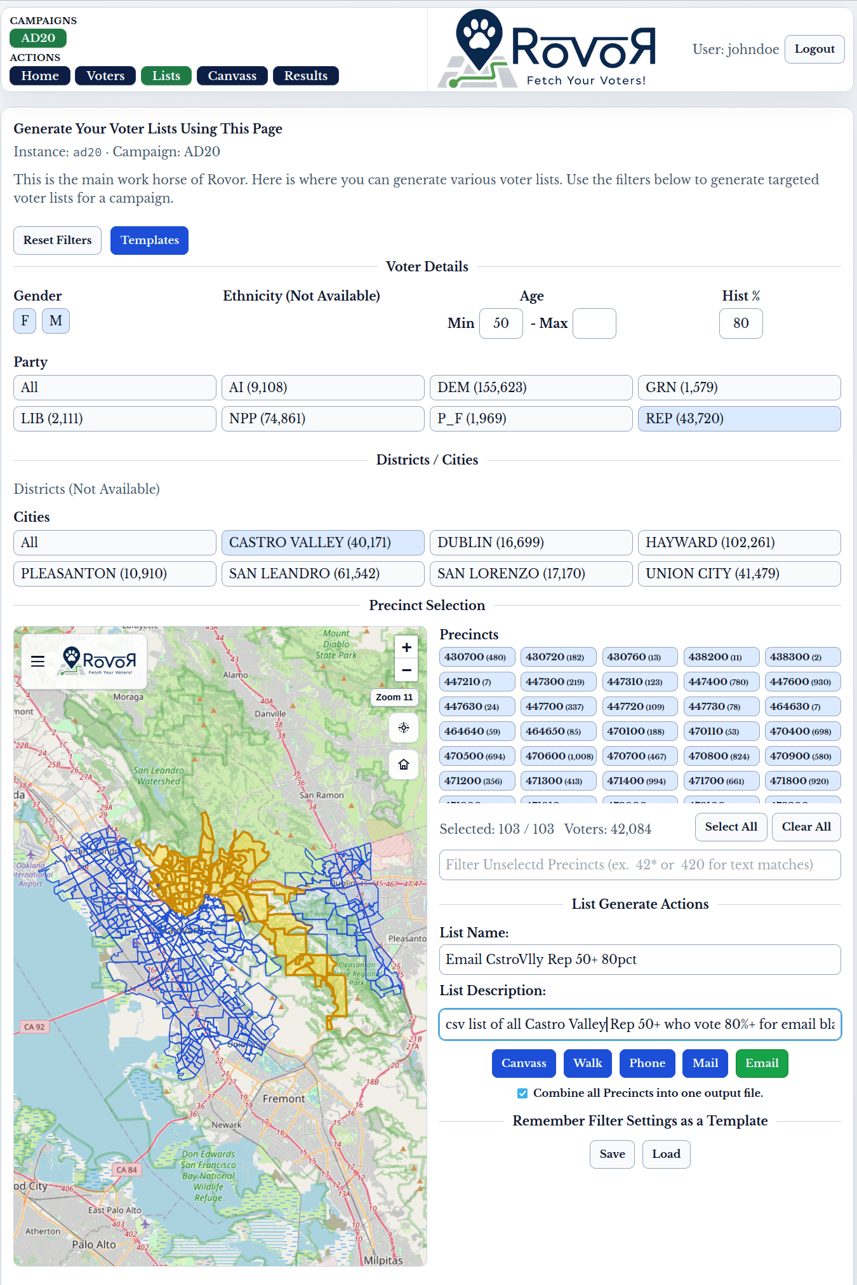
Task: Click the Rovor header logo
Action: 547,50
